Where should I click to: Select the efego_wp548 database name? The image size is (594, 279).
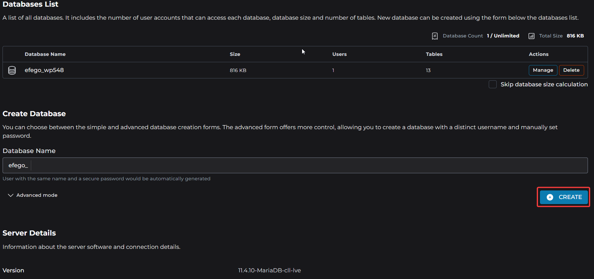pyautogui.click(x=44, y=70)
